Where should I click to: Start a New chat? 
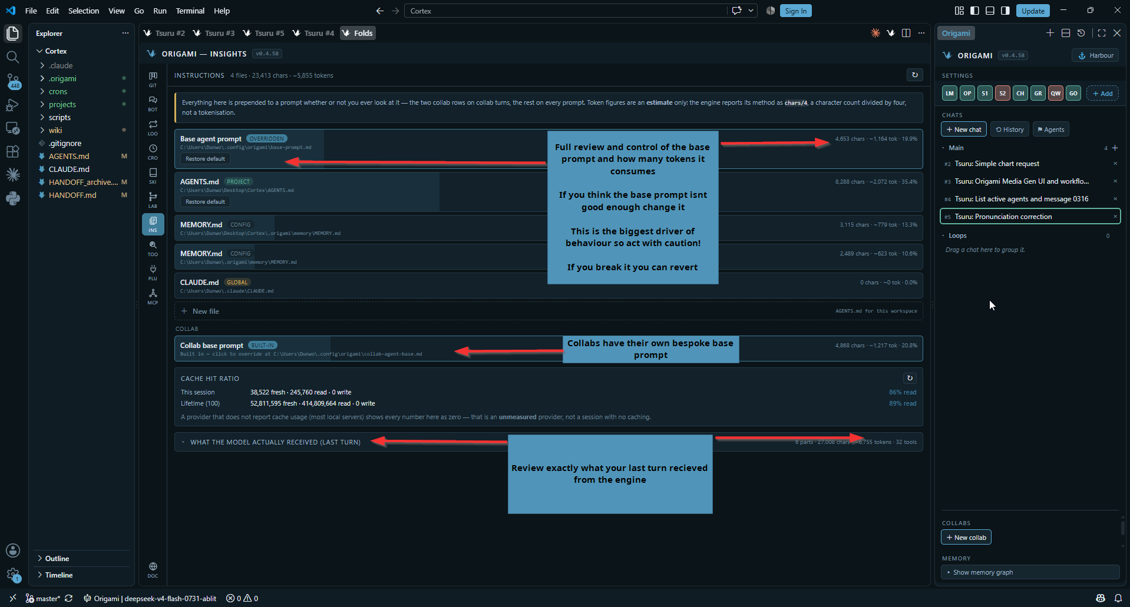tap(964, 130)
